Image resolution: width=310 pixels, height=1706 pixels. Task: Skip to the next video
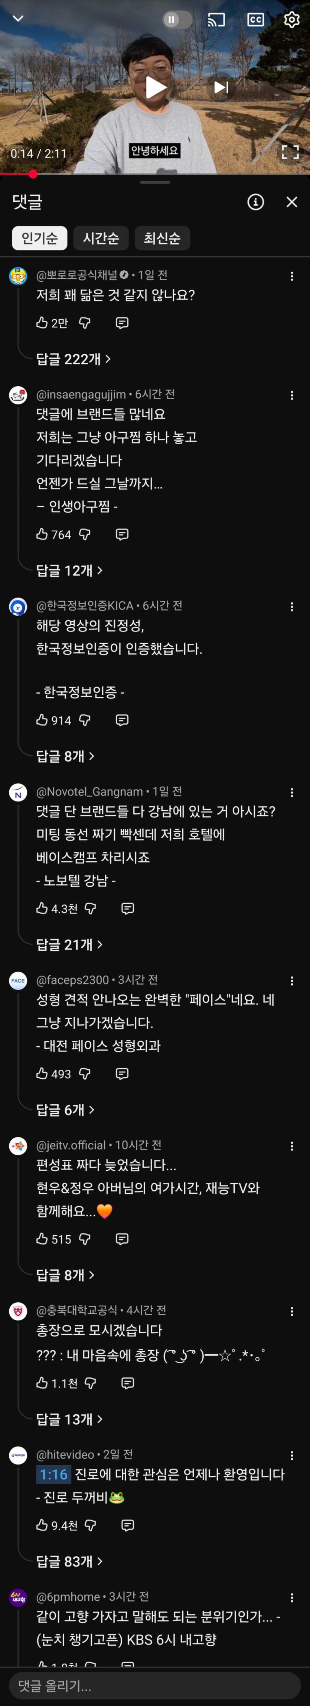221,87
